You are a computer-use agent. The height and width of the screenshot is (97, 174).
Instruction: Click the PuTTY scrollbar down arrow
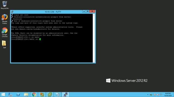click(94, 61)
